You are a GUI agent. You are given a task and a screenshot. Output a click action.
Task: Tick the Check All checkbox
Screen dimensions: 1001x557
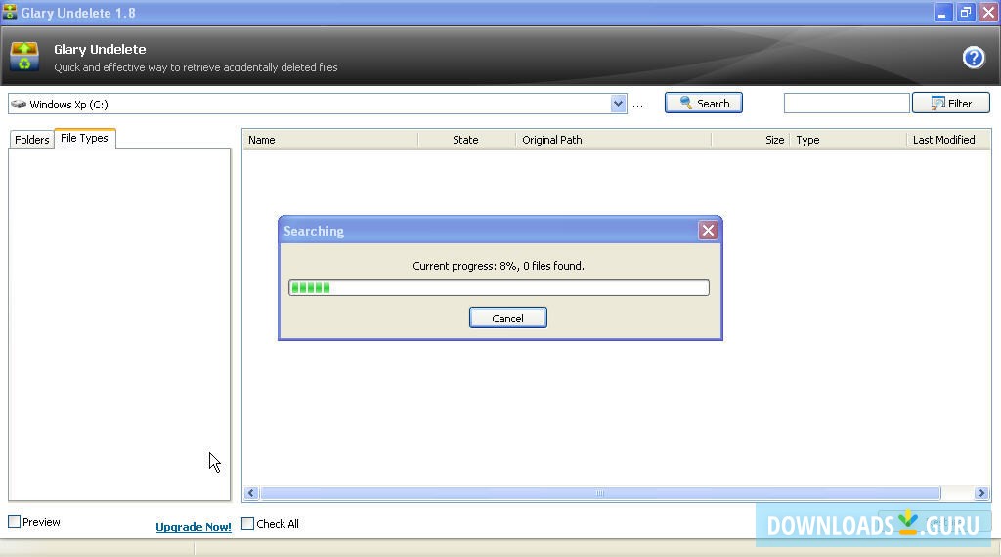tap(247, 523)
